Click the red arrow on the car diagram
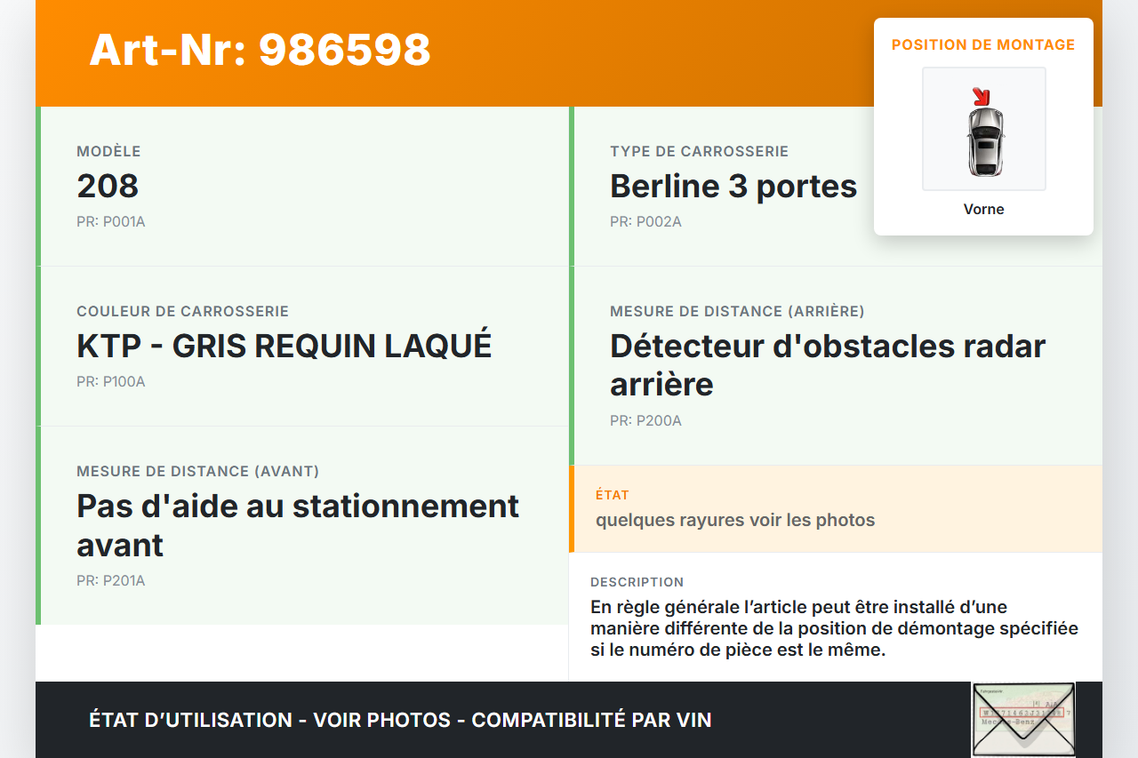This screenshot has width=1138, height=758. coord(981,96)
